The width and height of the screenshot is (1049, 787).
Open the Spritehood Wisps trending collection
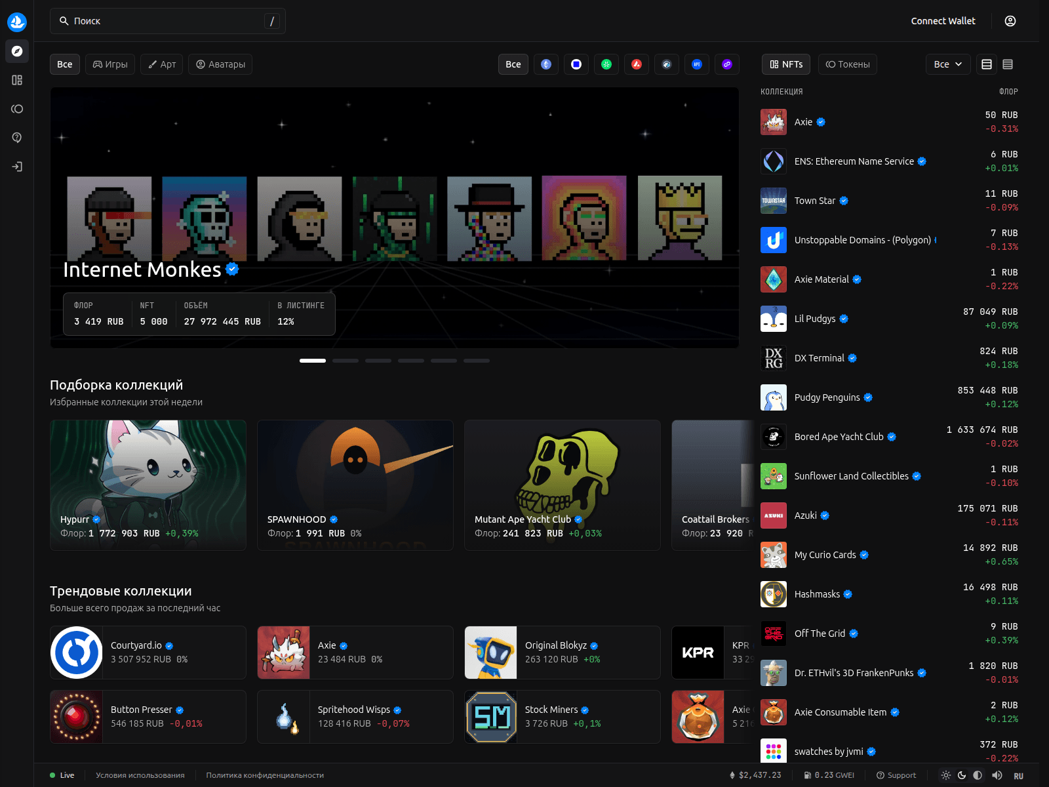click(355, 717)
